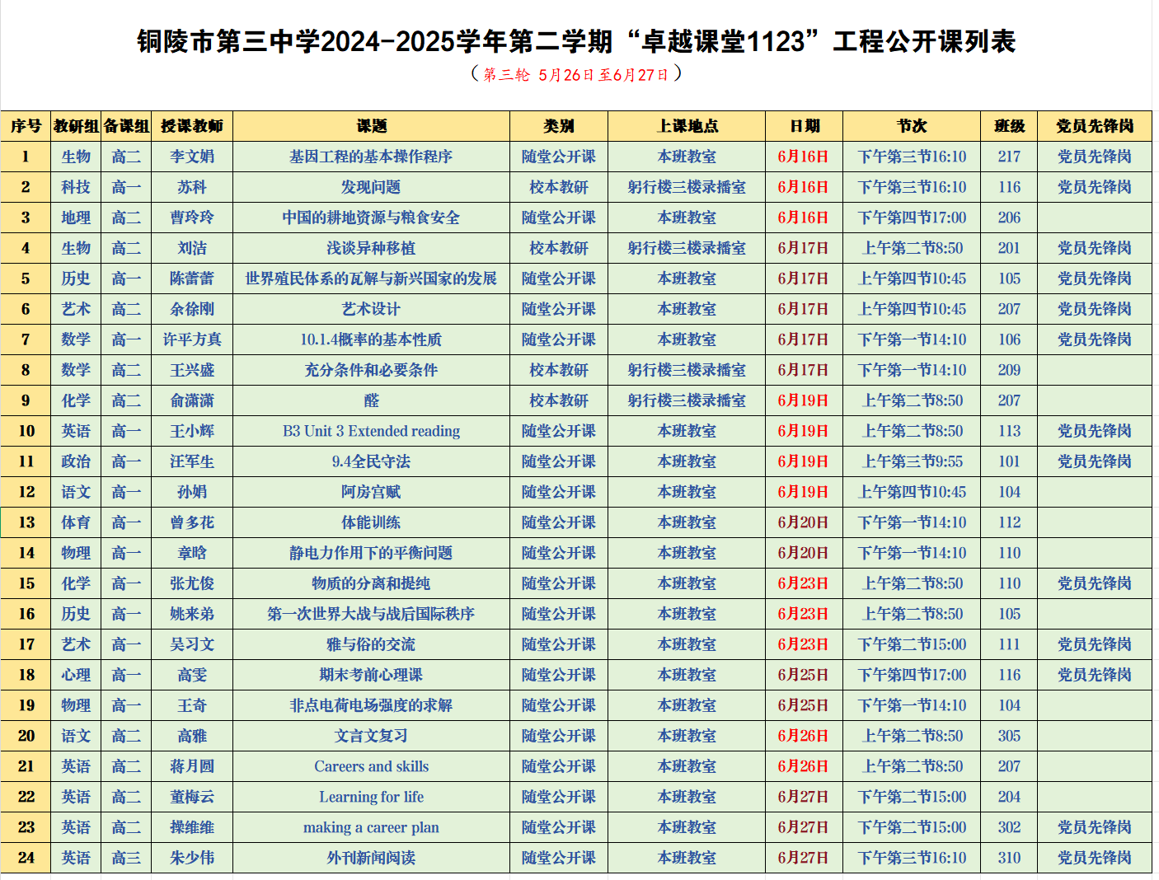1159x880 pixels.
Task: Click the class number 310 cell
Action: [1009, 858]
